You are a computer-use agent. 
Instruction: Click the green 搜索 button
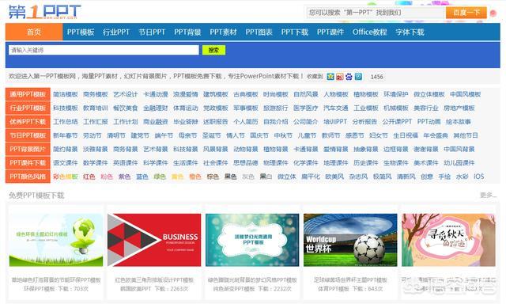click(213, 50)
